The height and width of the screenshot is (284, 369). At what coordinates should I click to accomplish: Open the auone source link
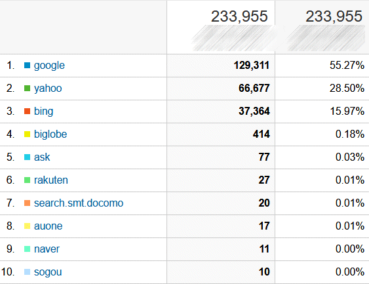coord(49,226)
